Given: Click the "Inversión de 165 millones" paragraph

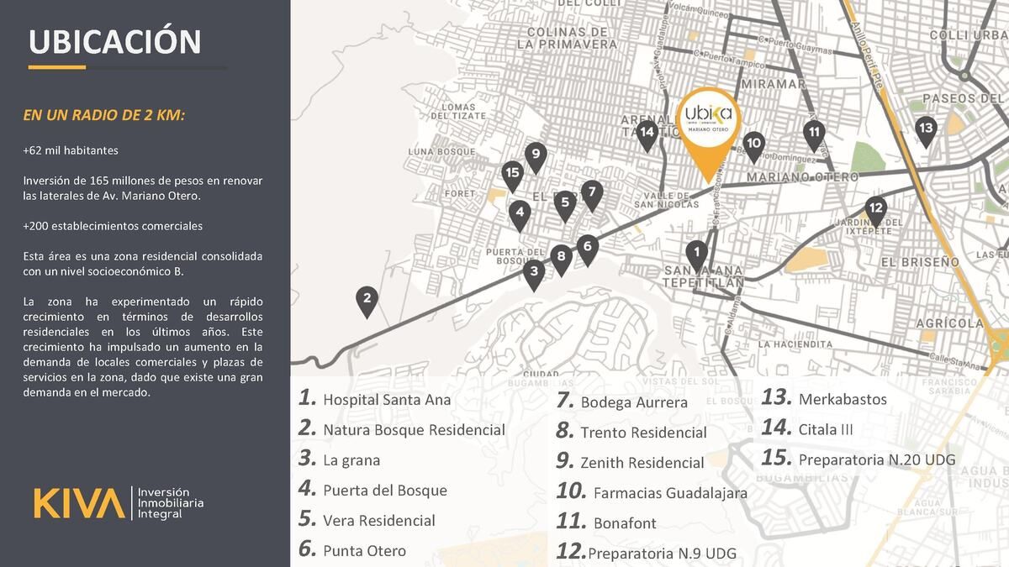Looking at the screenshot, I should (x=143, y=188).
